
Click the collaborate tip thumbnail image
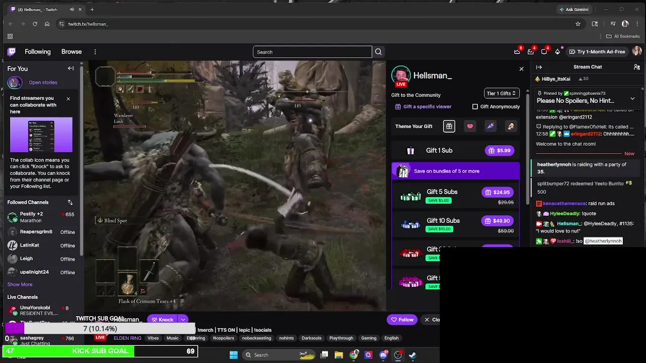[41, 135]
